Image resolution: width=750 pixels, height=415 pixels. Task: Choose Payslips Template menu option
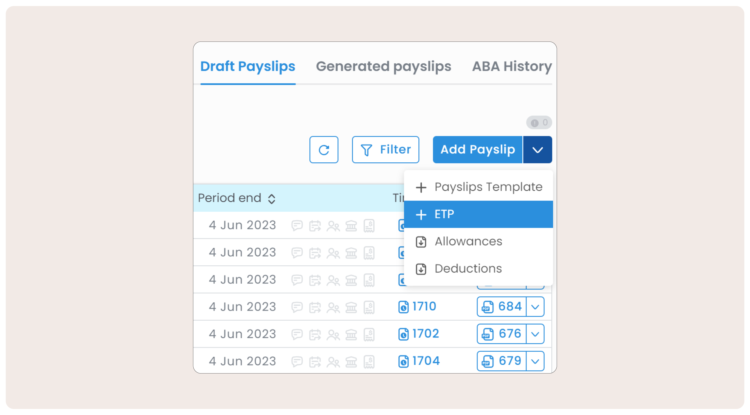pos(478,187)
